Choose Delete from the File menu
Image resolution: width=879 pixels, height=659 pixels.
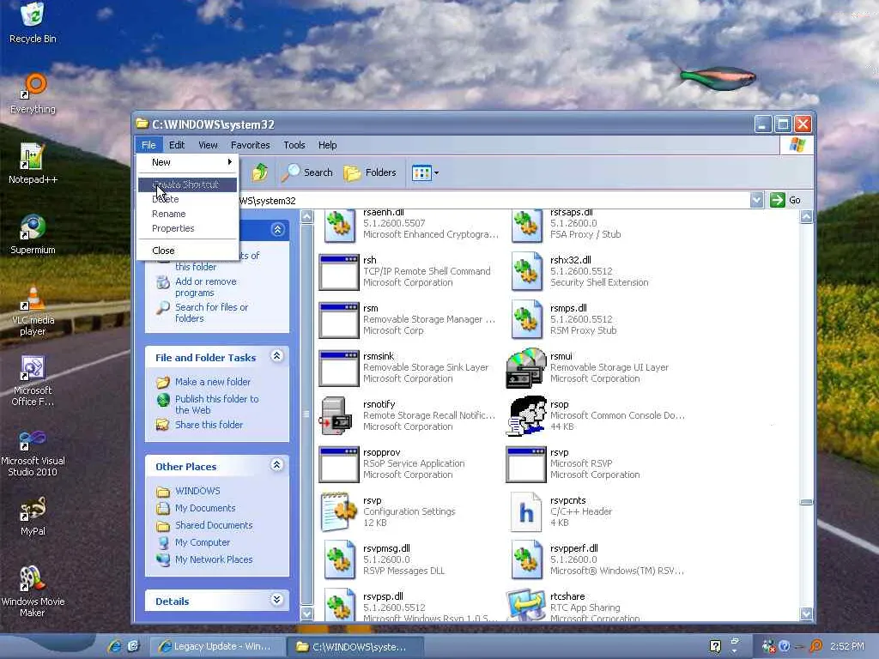coord(187,199)
